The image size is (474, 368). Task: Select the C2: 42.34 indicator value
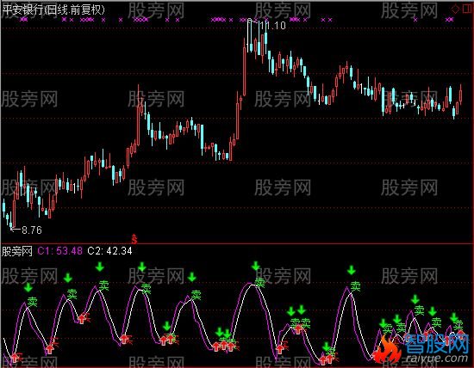tap(109, 251)
